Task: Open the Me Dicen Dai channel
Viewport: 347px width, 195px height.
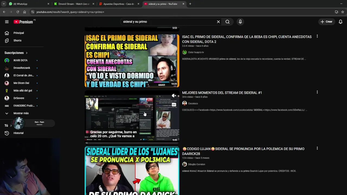Action: tap(22, 83)
